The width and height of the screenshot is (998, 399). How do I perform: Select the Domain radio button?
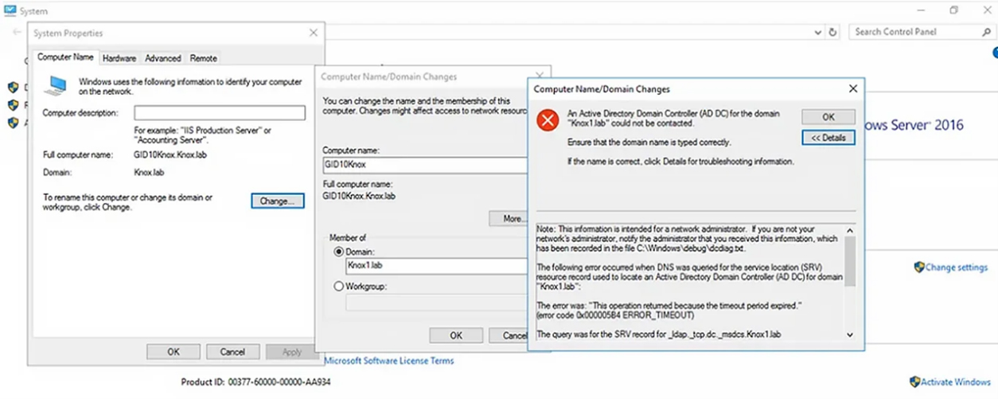tap(339, 252)
